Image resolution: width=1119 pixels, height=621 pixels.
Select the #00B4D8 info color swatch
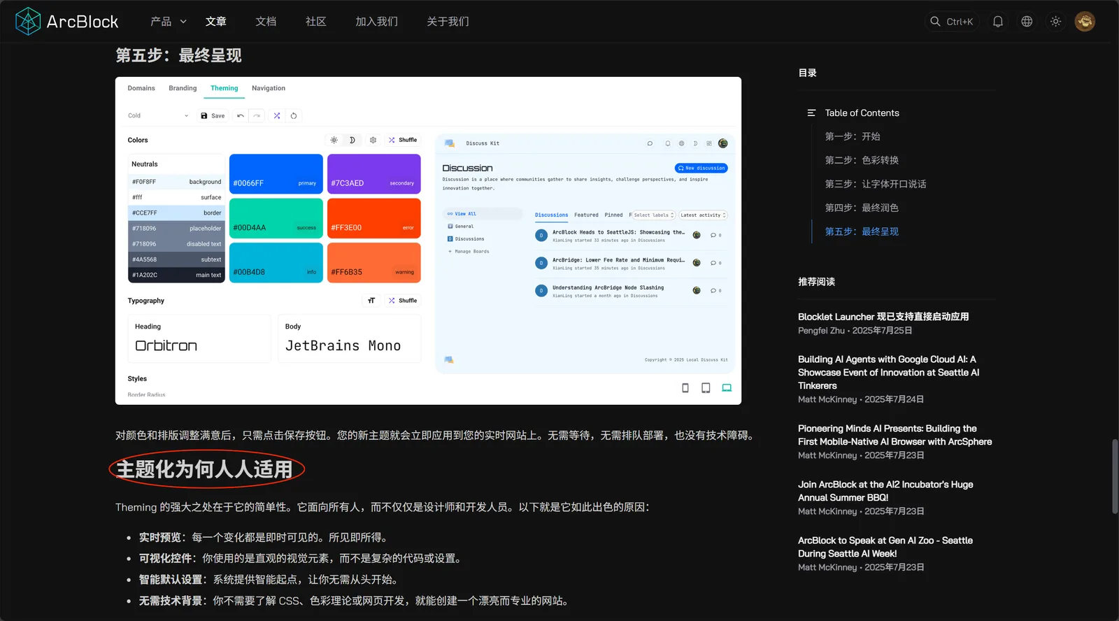tap(276, 263)
